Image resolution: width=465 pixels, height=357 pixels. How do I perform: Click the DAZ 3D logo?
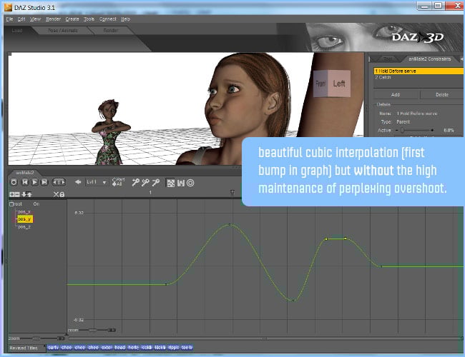click(x=418, y=38)
